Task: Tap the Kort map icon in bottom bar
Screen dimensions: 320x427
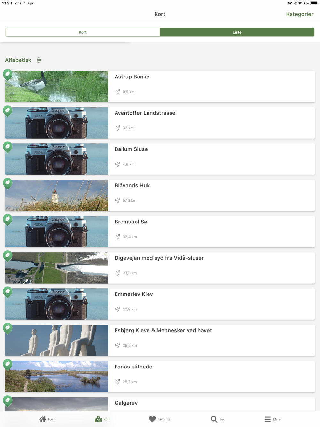Action: point(98,419)
